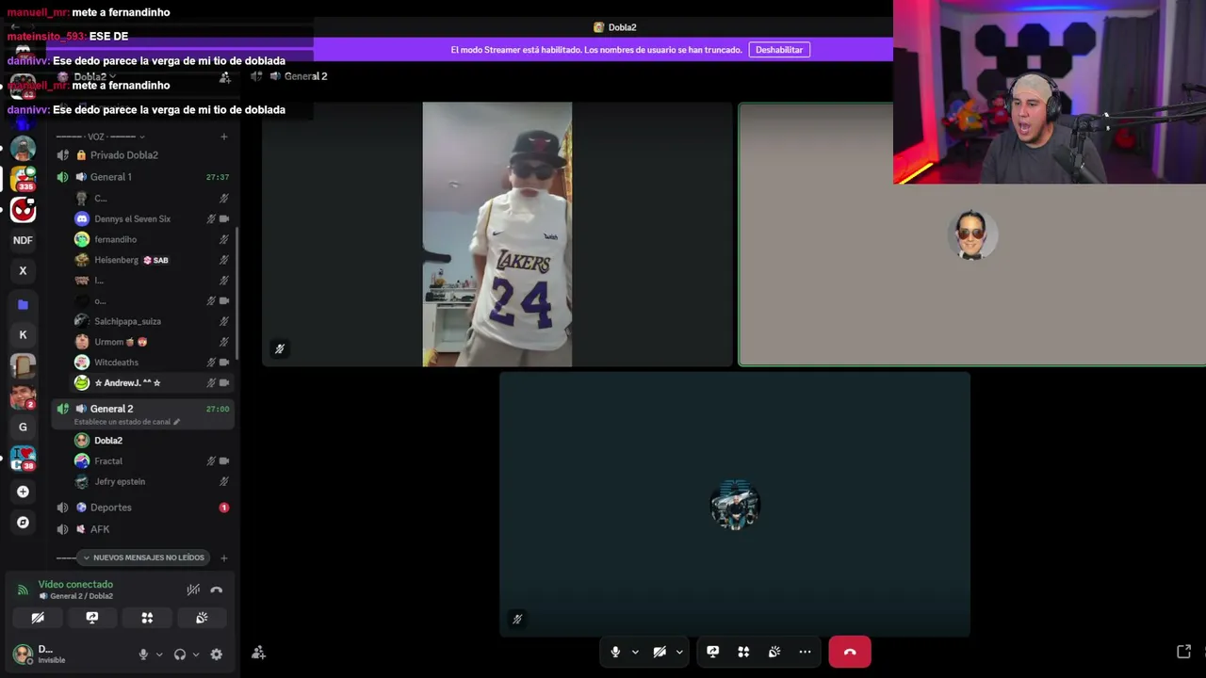Focus the sunglasses avatar call tile
This screenshot has height=678, width=1206.
pos(972,234)
